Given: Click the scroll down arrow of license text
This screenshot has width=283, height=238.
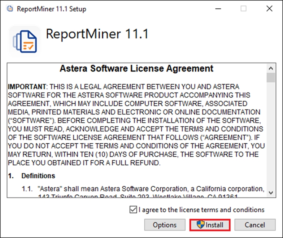Looking at the screenshot, I should tap(271, 193).
